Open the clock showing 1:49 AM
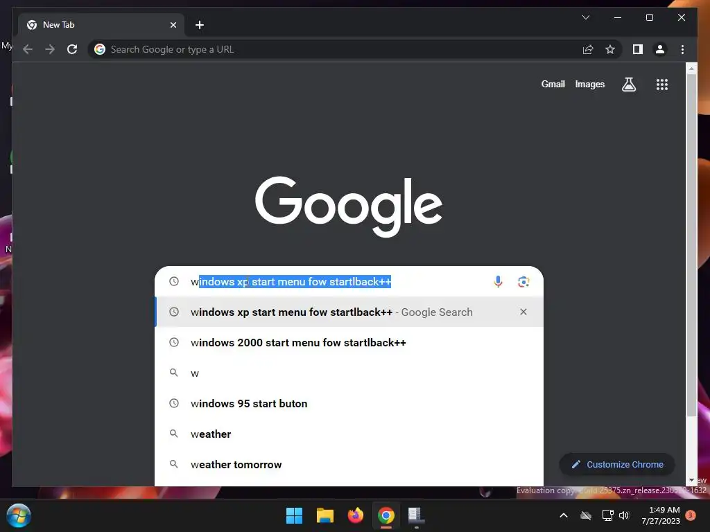This screenshot has height=532, width=710. [661, 515]
